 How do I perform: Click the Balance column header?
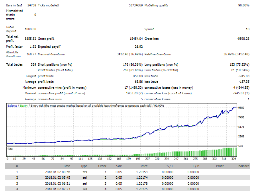[244, 166]
